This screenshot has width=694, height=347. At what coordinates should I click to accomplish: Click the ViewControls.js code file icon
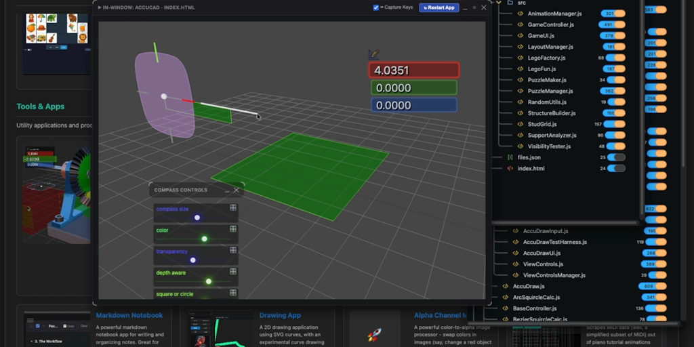point(516,264)
